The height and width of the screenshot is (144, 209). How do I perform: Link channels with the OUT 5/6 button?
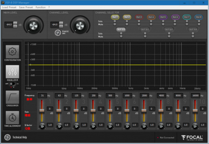[169, 30]
